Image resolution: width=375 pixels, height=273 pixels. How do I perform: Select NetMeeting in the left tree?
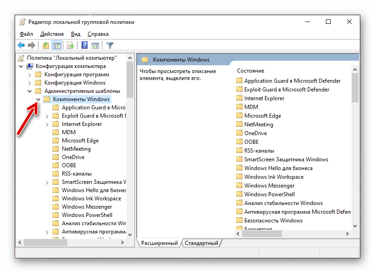[76, 149]
